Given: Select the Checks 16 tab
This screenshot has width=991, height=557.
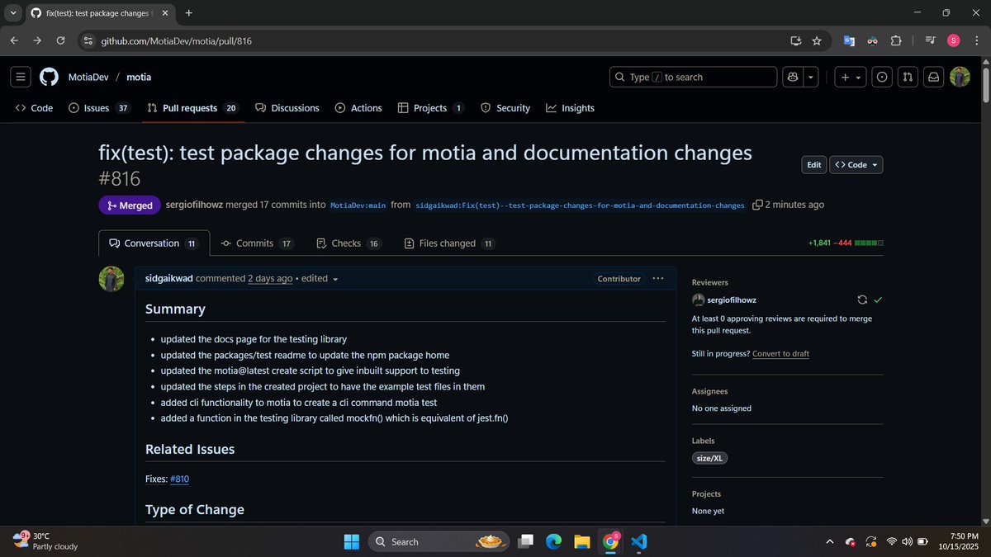Looking at the screenshot, I should (349, 243).
